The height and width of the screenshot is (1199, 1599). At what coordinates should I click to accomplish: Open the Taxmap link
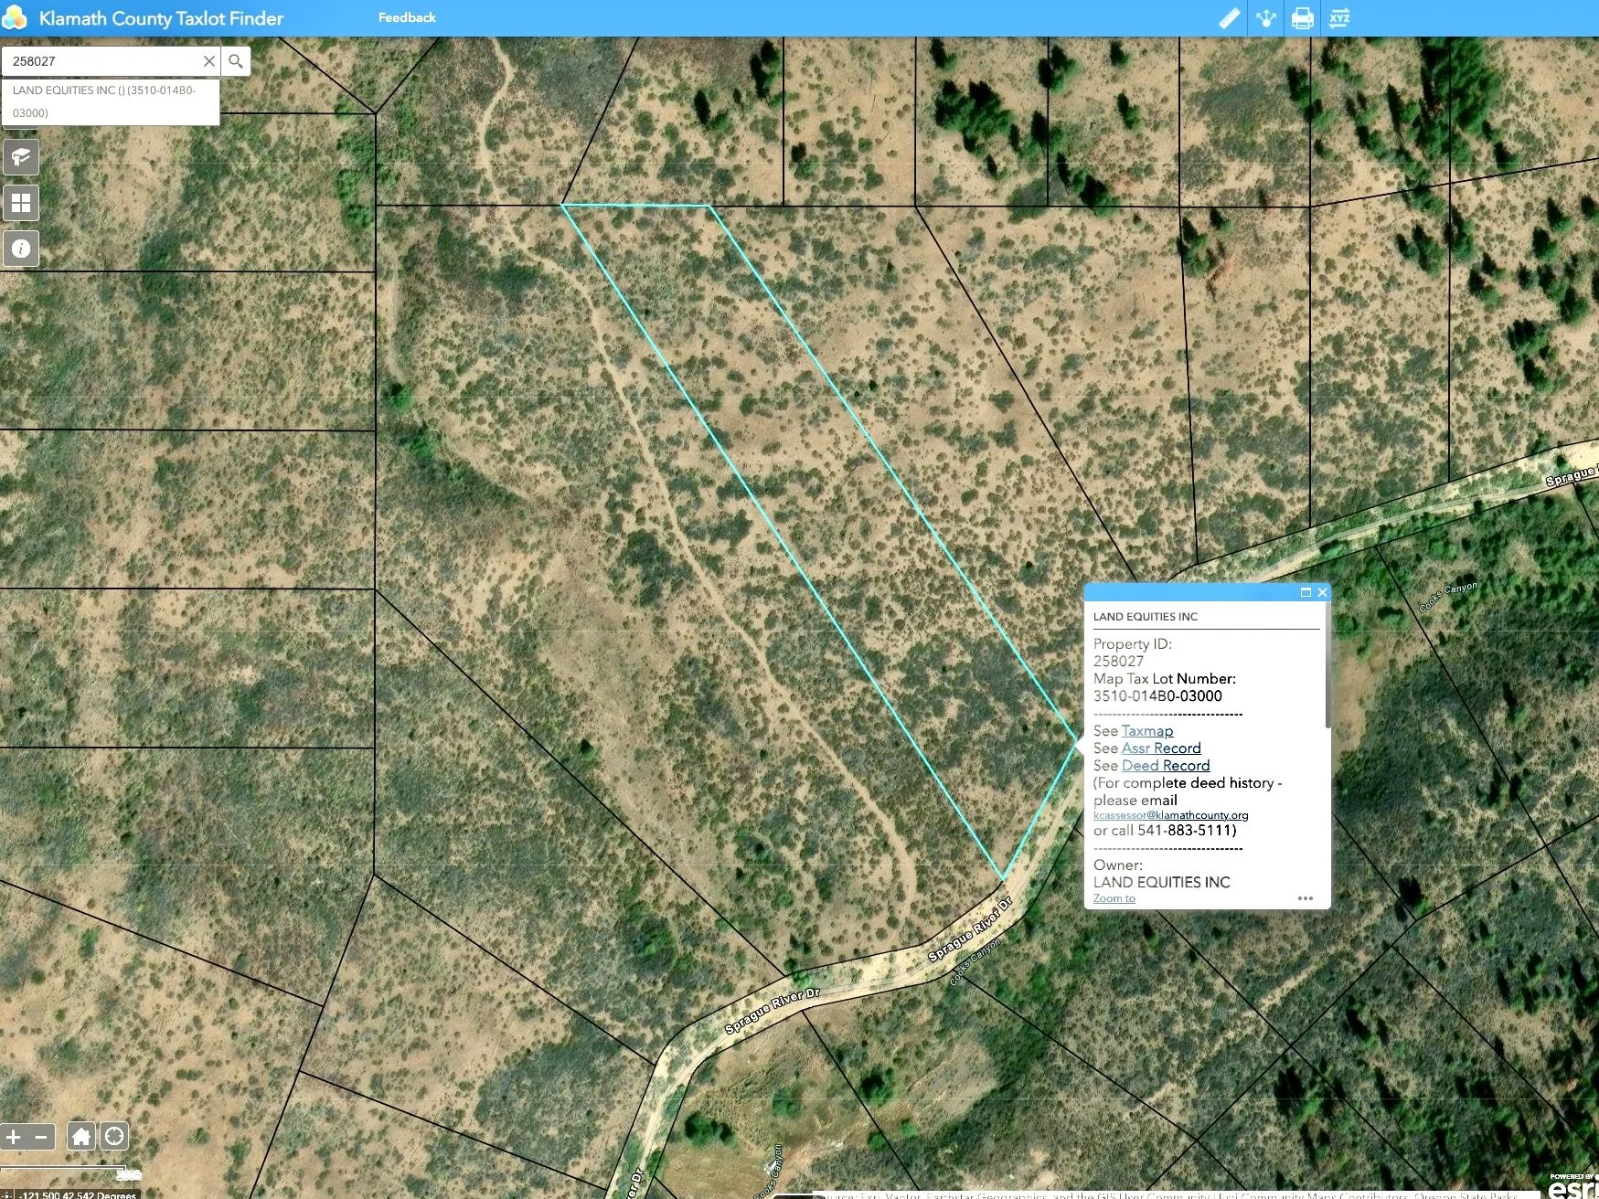[x=1146, y=730]
